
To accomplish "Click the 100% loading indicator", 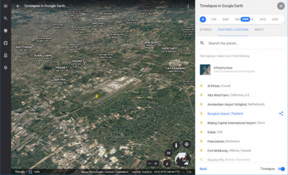I will pos(34,172).
